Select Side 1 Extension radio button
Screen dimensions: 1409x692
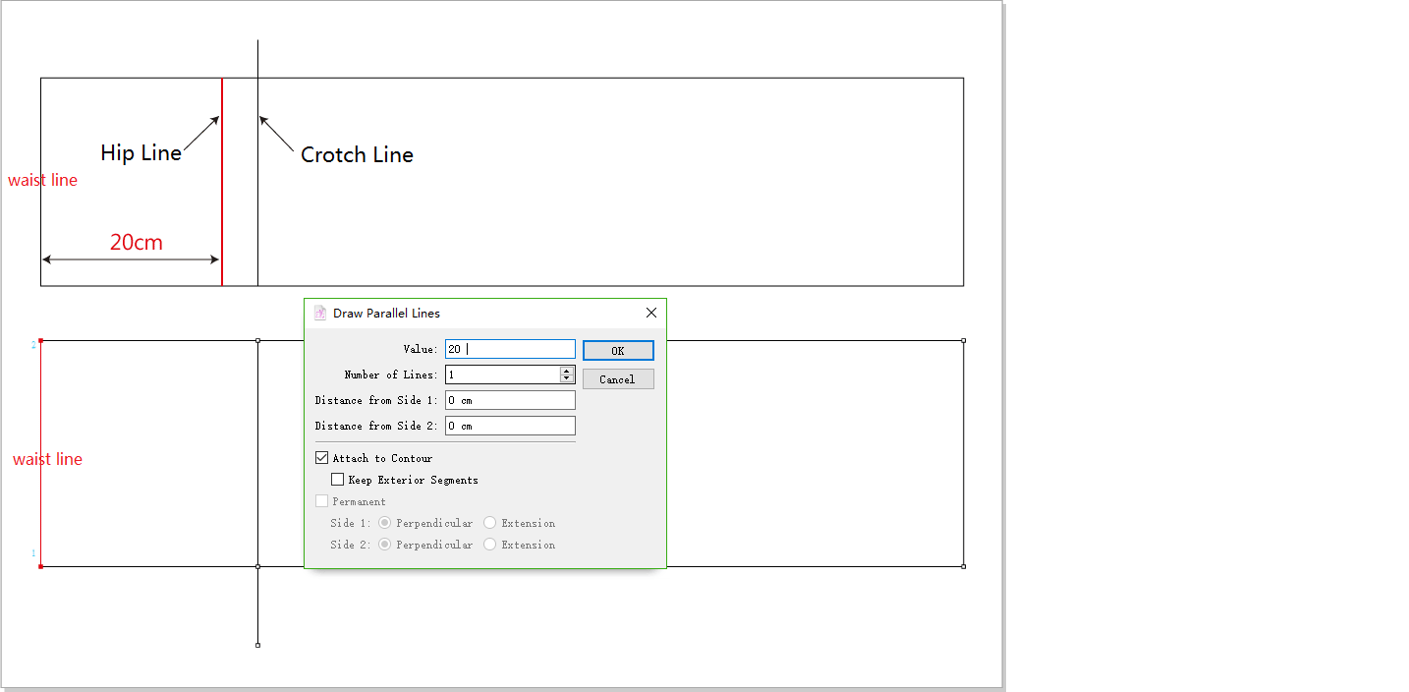489,523
